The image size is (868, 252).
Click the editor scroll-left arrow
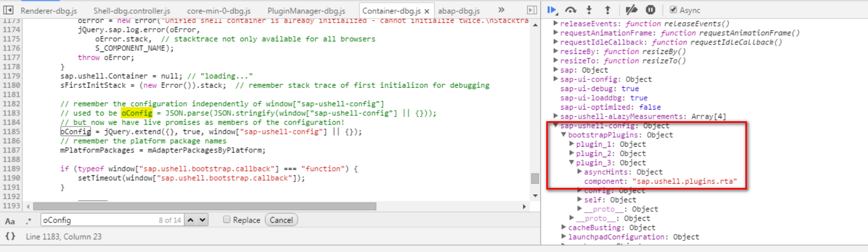point(28,206)
